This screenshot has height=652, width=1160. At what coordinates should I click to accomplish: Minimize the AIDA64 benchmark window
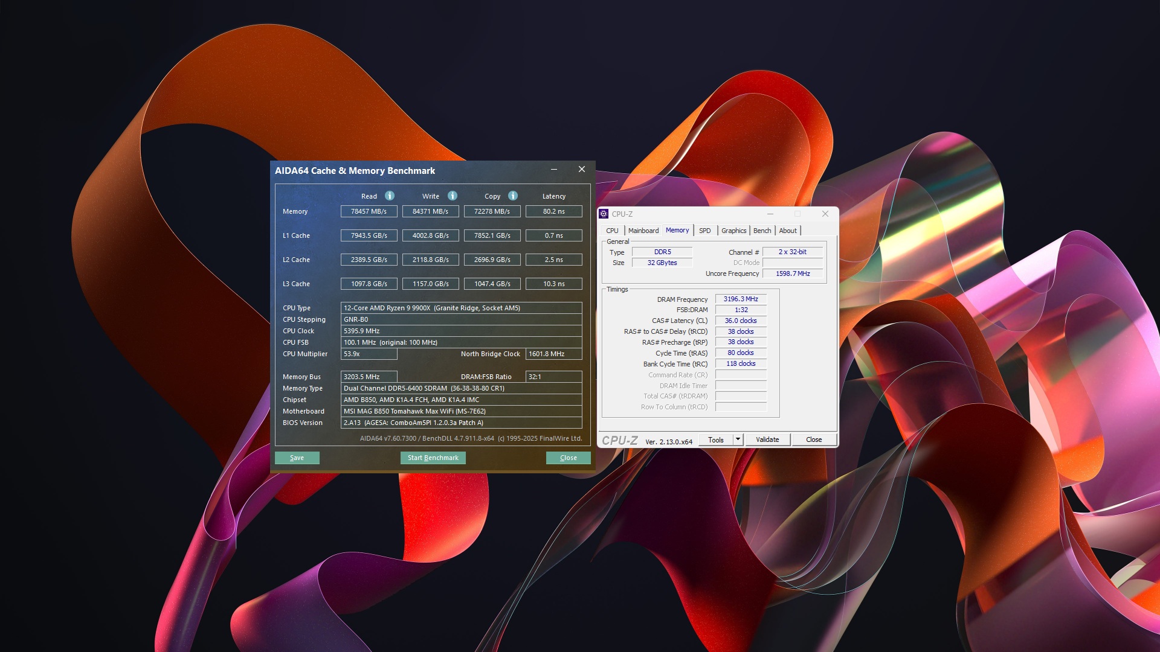[x=554, y=170]
